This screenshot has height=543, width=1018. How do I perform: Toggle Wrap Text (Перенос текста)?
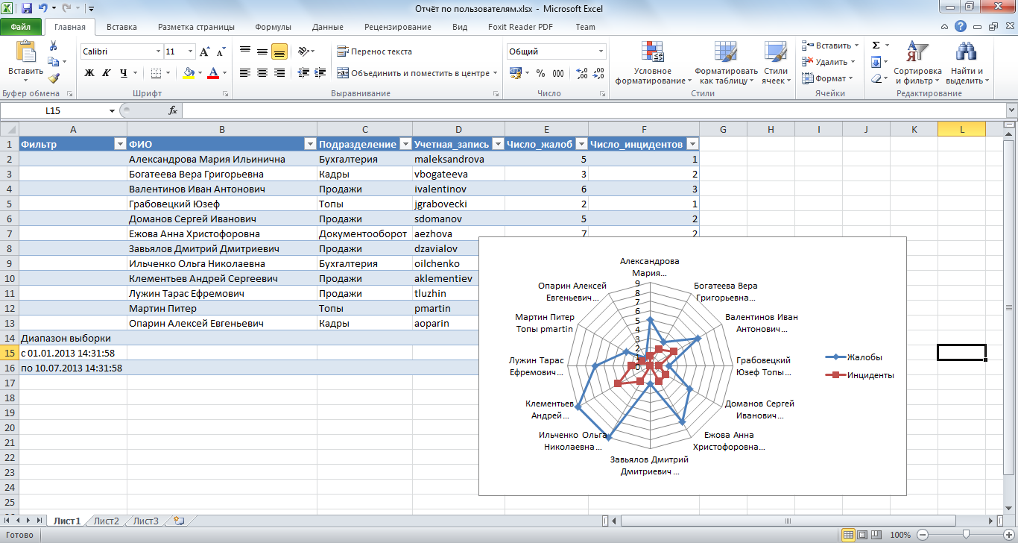point(374,51)
